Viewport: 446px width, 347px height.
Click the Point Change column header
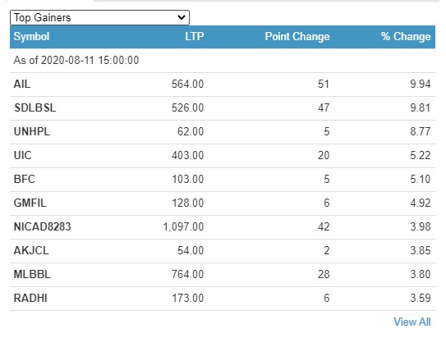click(297, 36)
